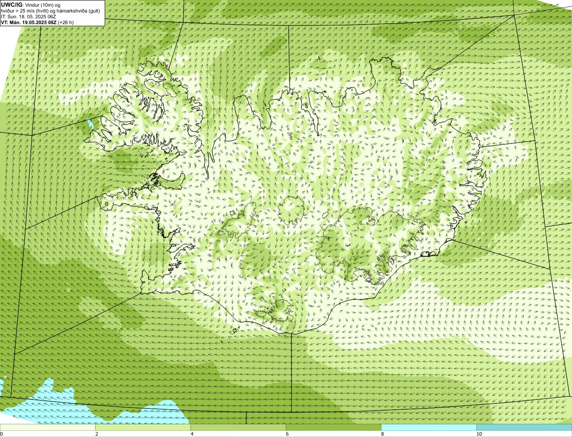This screenshot has height=437, width=572.
Task: Click the '4' label on the color scale
Action: (x=192, y=434)
